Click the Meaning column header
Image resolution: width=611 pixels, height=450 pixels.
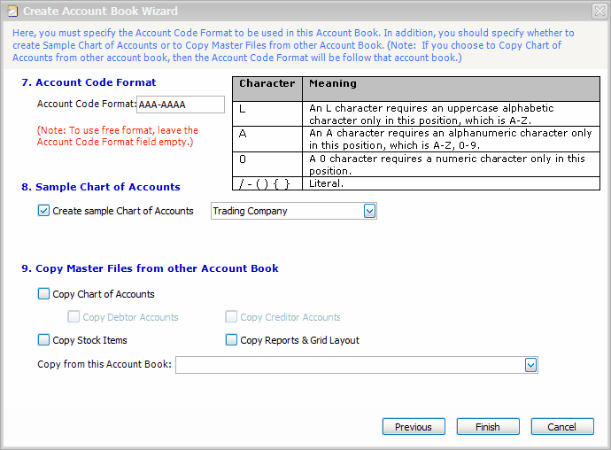point(452,84)
